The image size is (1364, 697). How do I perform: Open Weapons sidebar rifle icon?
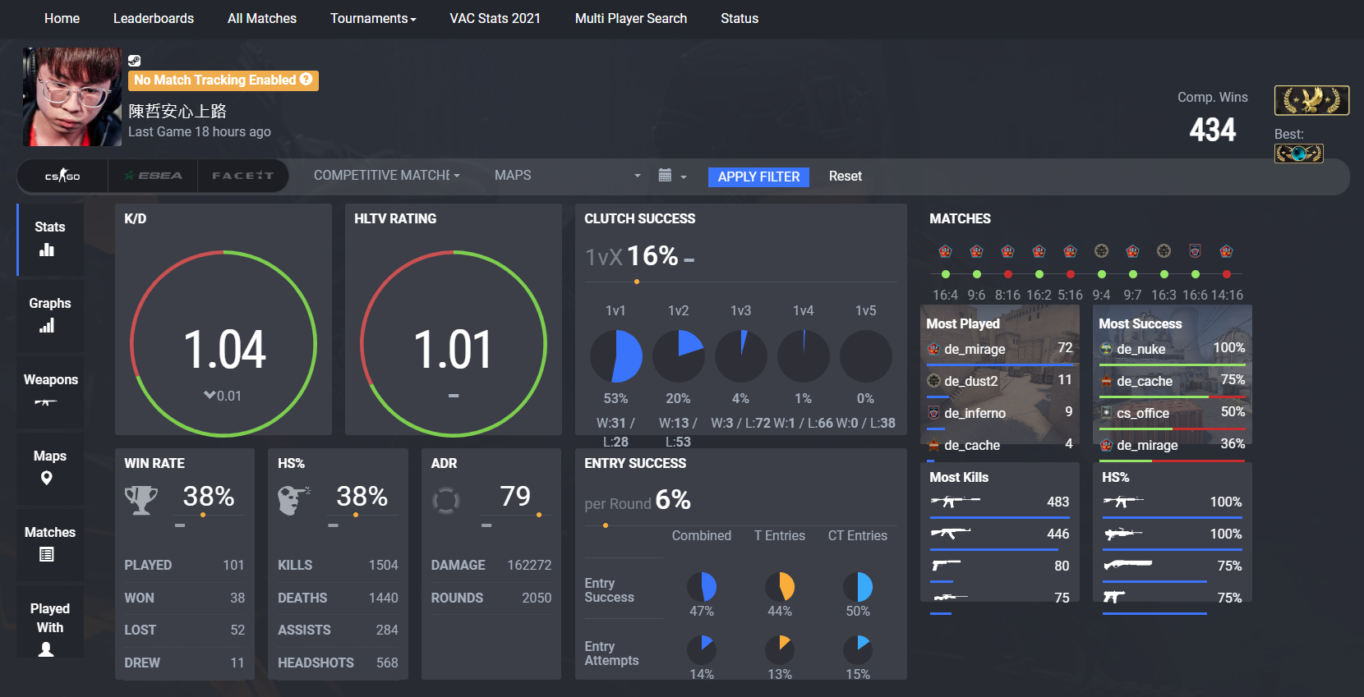(x=45, y=402)
